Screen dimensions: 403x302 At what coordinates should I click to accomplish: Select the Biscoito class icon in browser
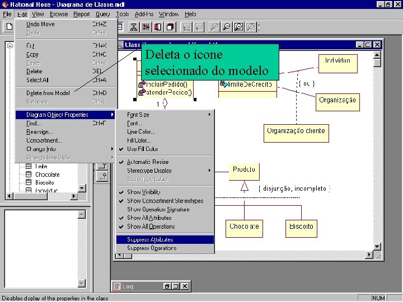click(29, 182)
